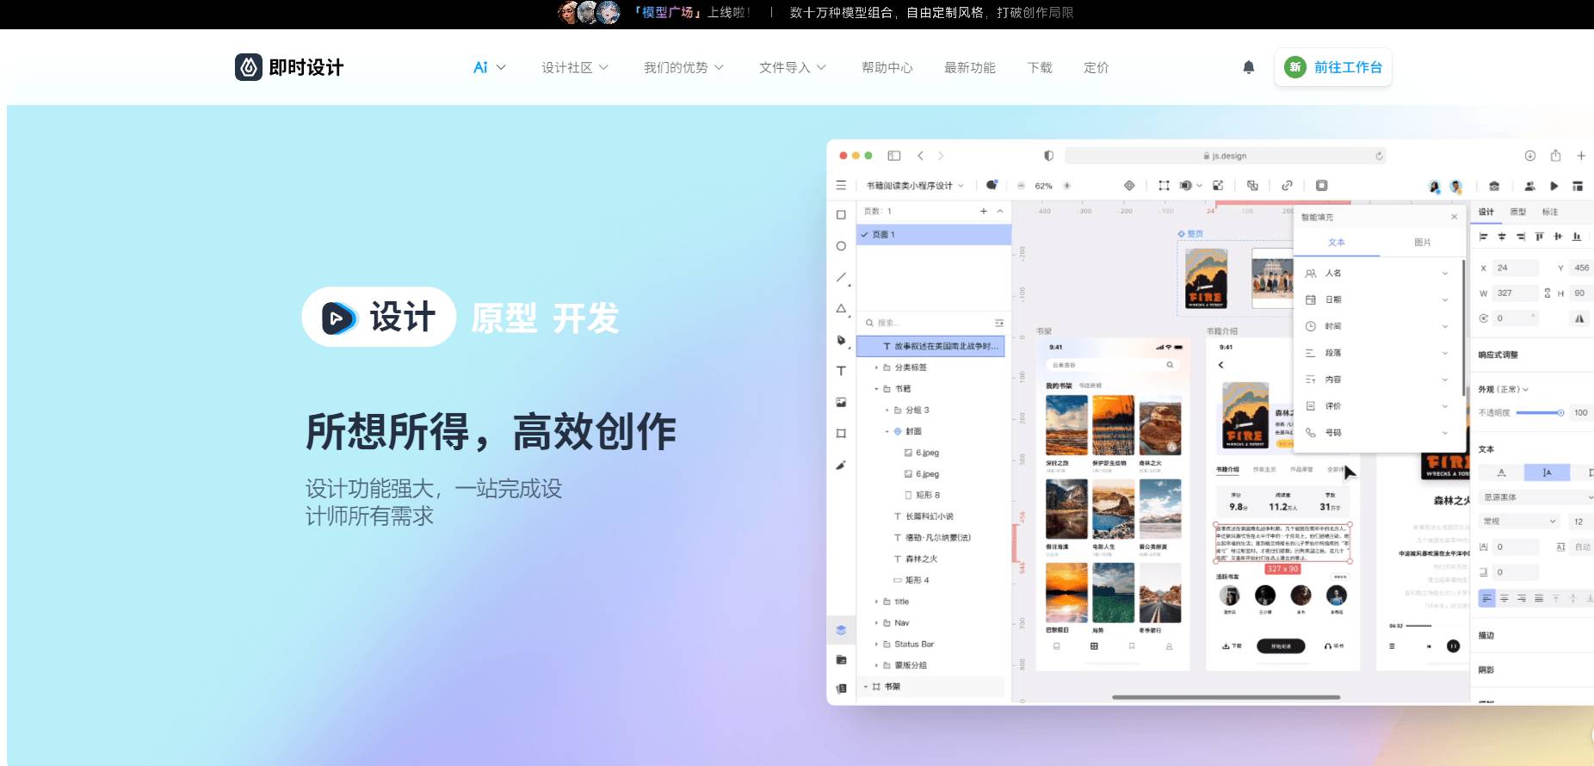The image size is (1594, 766).
Task: Open the 帮助中心 page
Action: [x=887, y=67]
